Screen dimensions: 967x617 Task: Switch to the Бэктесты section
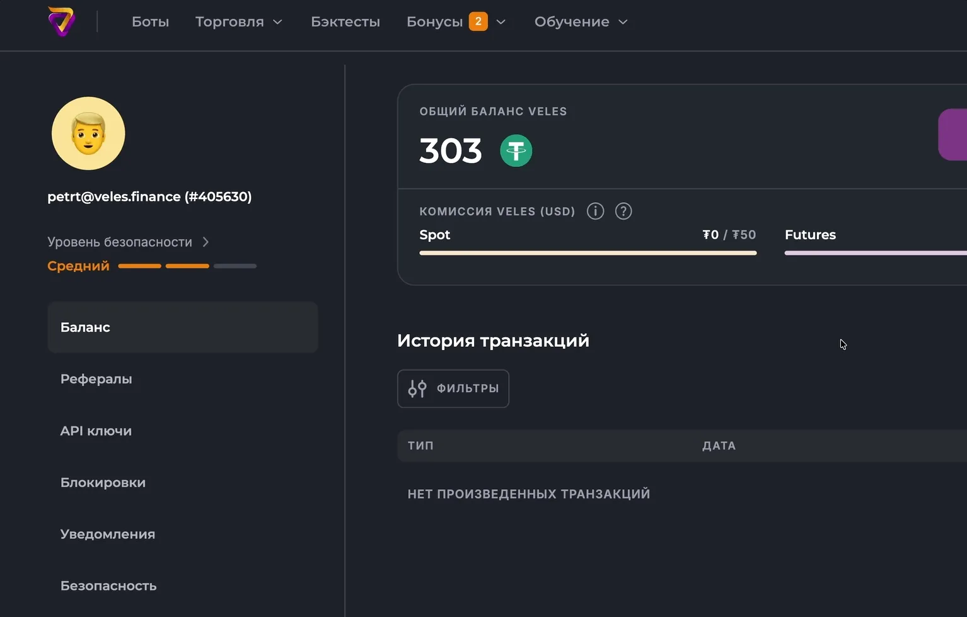pyautogui.click(x=345, y=21)
